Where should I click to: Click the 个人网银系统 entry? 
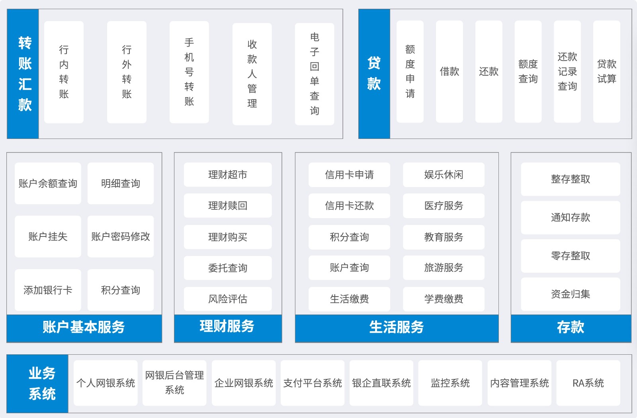click(105, 383)
